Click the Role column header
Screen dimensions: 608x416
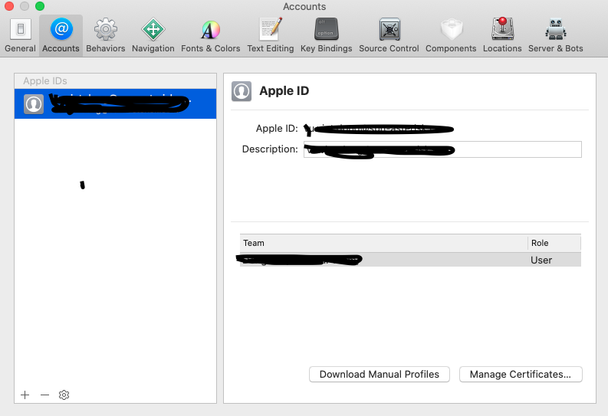tap(554, 243)
